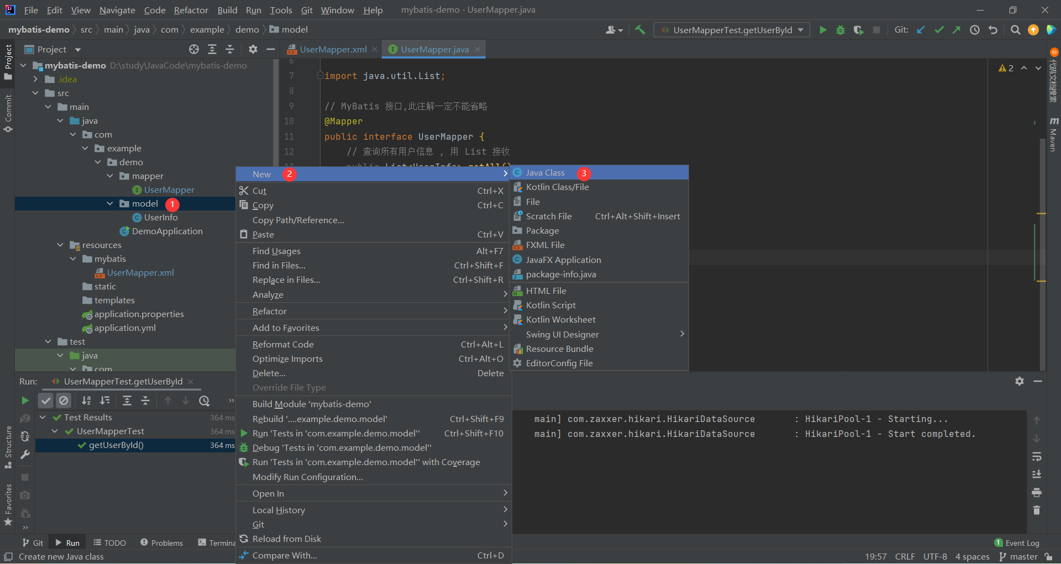Open Commit tool window on left sidebar
1061x564 pixels.
tap(8, 113)
